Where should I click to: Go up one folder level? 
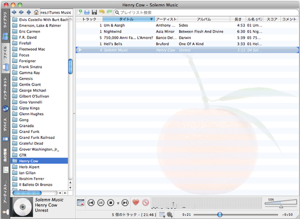(28, 13)
